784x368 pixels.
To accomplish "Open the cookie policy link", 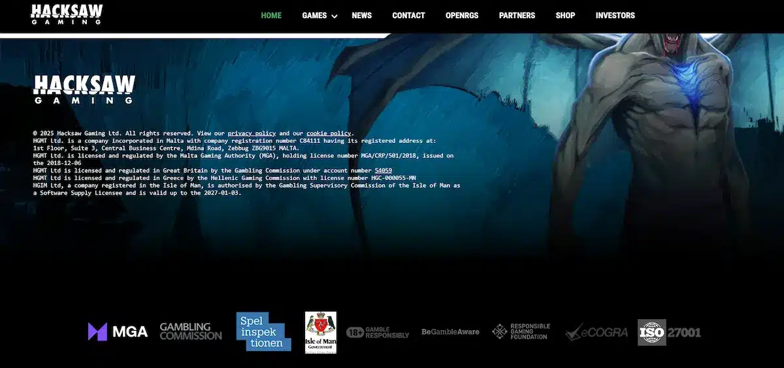I will pyautogui.click(x=329, y=133).
